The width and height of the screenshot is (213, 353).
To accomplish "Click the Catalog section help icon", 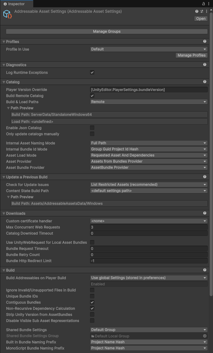I will (x=204, y=81).
